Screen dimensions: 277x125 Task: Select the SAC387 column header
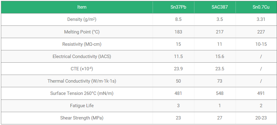pos(220,7)
